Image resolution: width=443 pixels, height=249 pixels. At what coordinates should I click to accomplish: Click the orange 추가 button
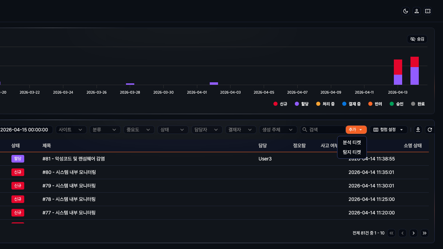click(356, 130)
